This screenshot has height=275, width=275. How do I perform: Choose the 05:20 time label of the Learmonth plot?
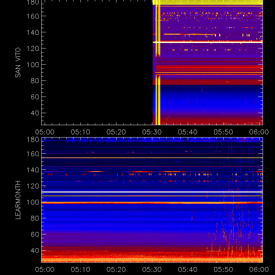point(116,269)
